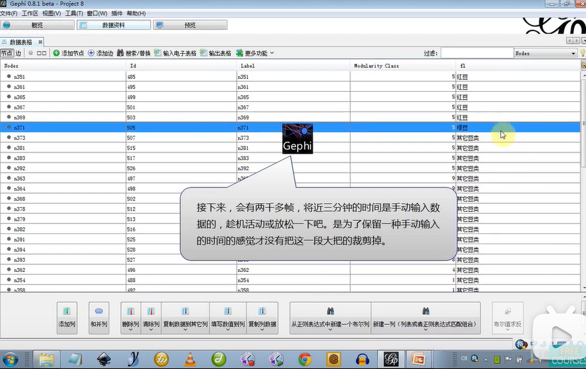
Task: Sort by the Label column header
Action: click(x=294, y=65)
